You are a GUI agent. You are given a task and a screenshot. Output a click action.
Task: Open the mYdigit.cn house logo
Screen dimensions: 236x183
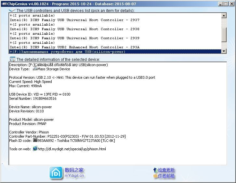(x=56, y=173)
